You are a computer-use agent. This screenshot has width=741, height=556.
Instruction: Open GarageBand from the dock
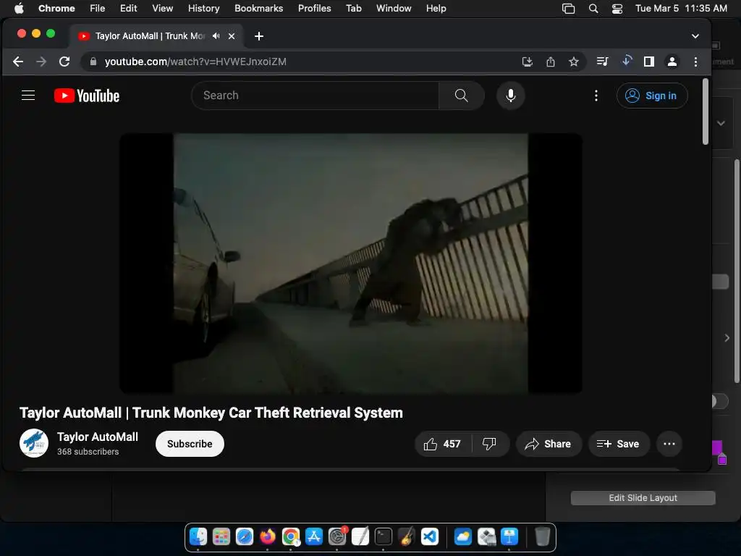407,536
